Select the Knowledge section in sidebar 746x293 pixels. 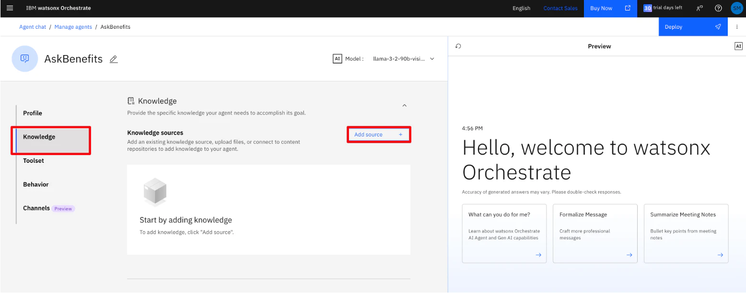pos(53,137)
